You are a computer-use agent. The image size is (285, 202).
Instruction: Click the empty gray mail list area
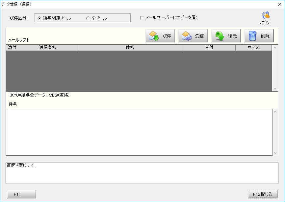139,71
